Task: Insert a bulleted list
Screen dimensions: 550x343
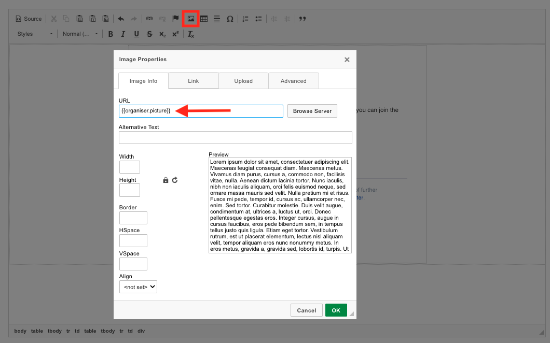Action: pos(258,19)
